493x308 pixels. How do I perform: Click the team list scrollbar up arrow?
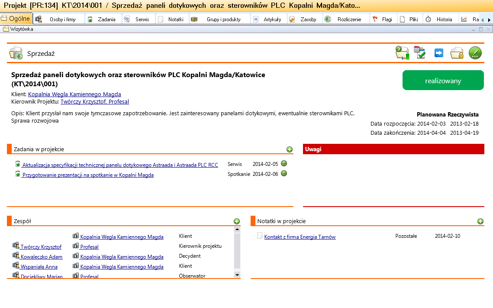point(237,230)
